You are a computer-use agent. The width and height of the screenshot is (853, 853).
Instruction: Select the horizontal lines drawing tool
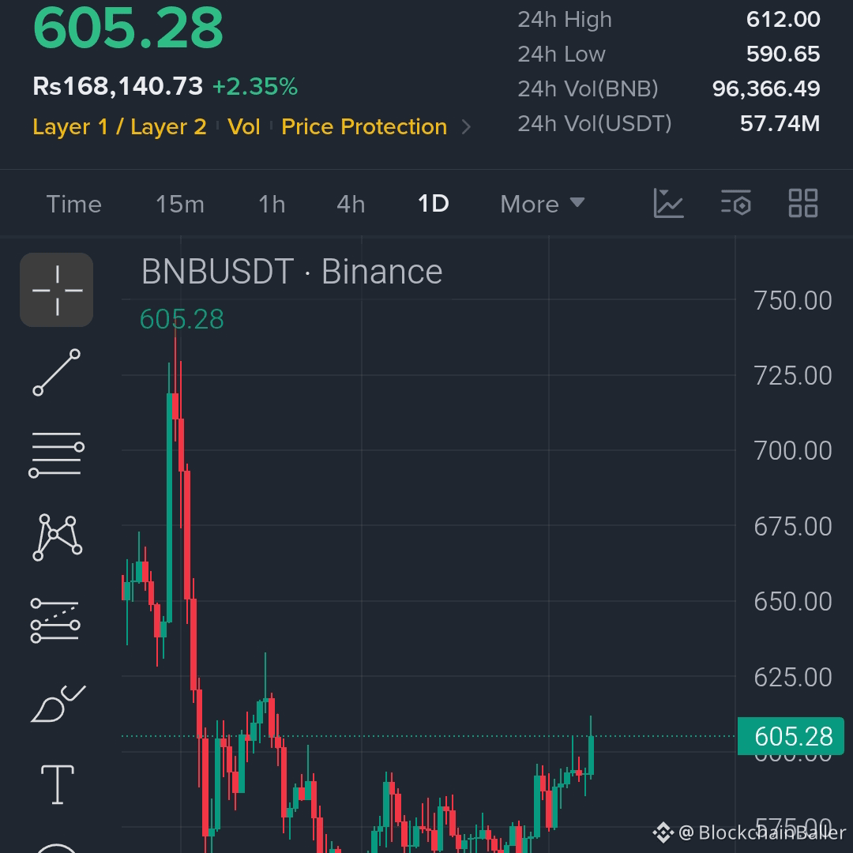pyautogui.click(x=57, y=455)
